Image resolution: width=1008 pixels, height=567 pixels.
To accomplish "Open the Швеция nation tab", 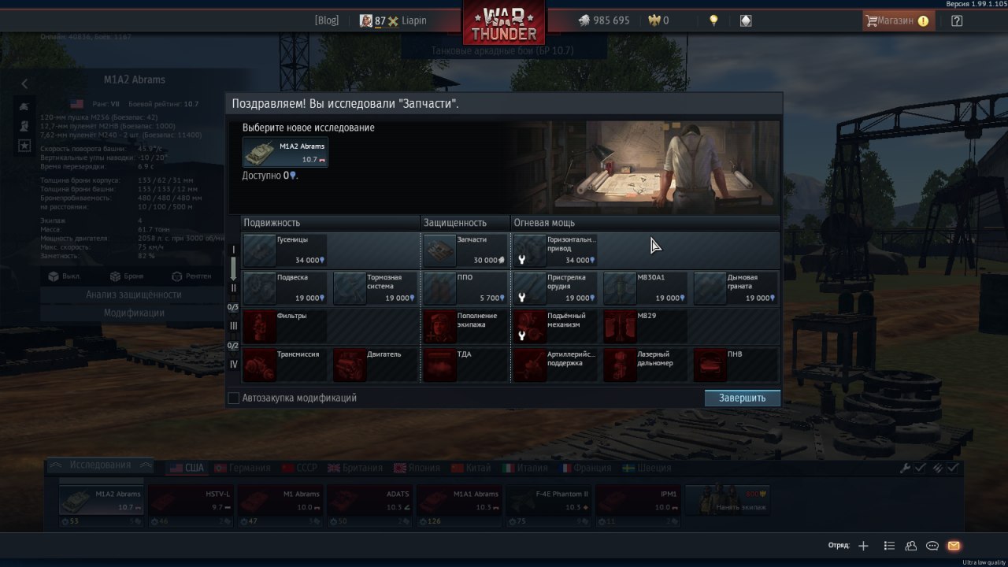I will coord(647,468).
